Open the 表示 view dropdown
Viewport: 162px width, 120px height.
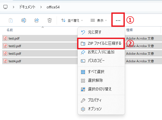click(x=99, y=20)
